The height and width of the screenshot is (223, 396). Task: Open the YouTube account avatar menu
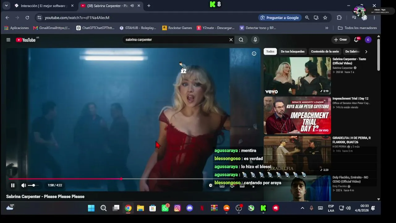368,40
